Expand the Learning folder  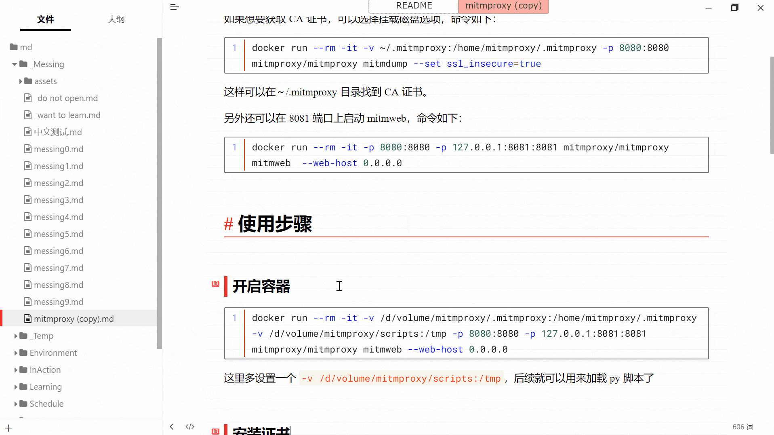(15, 386)
